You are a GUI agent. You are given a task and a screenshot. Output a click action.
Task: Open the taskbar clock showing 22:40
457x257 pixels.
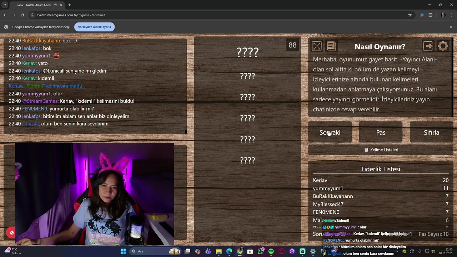446,251
